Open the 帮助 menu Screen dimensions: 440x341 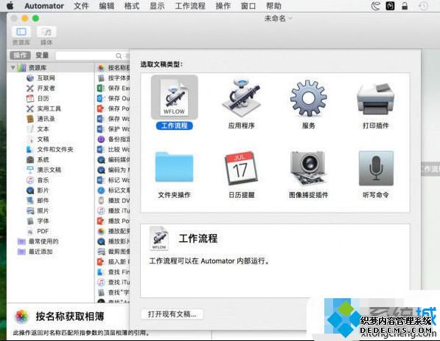tap(273, 6)
